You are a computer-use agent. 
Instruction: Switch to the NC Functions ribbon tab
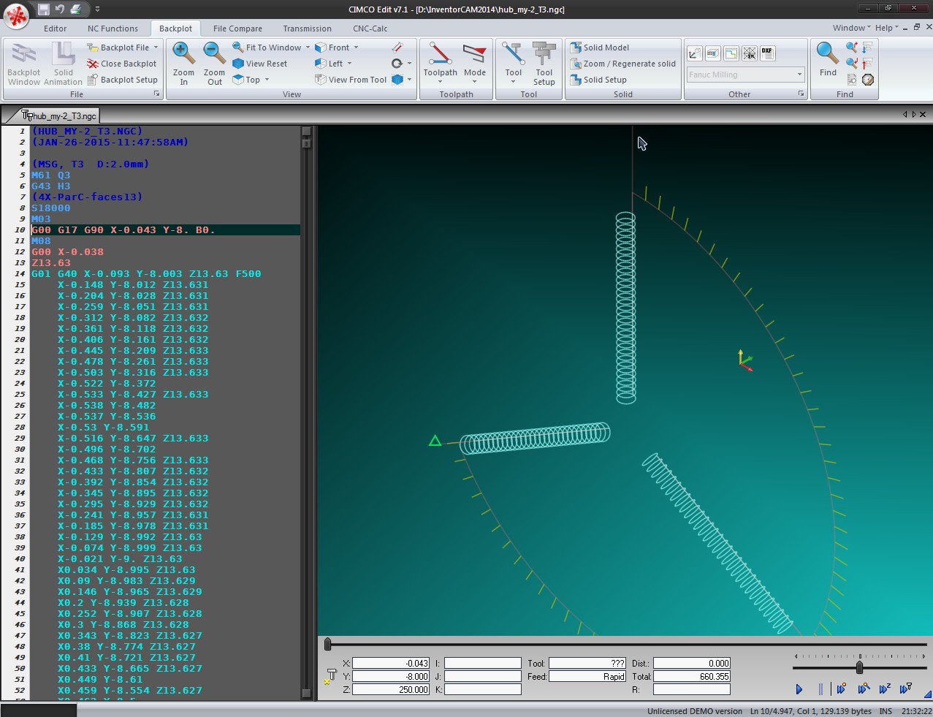click(x=113, y=29)
